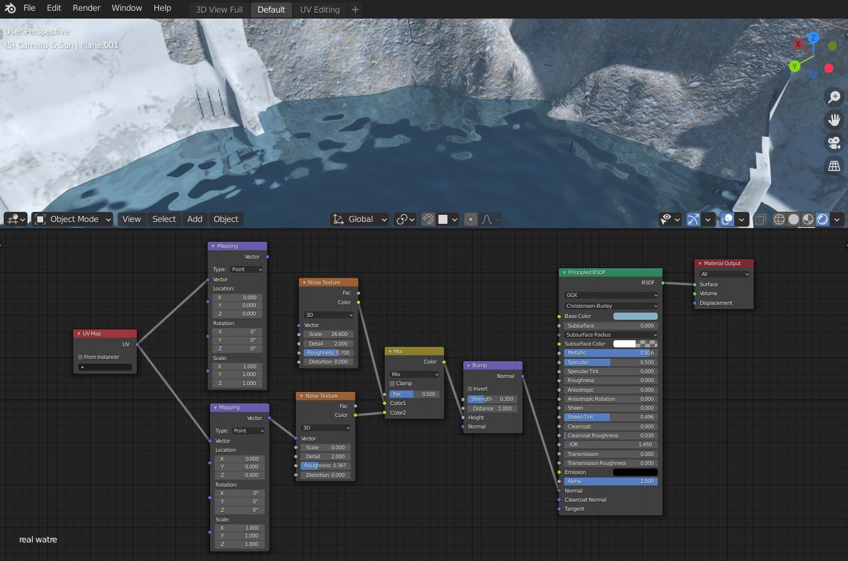Click the zoom magnifier icon in viewport sidebar
Screen dimensions: 848x561
coord(834,97)
